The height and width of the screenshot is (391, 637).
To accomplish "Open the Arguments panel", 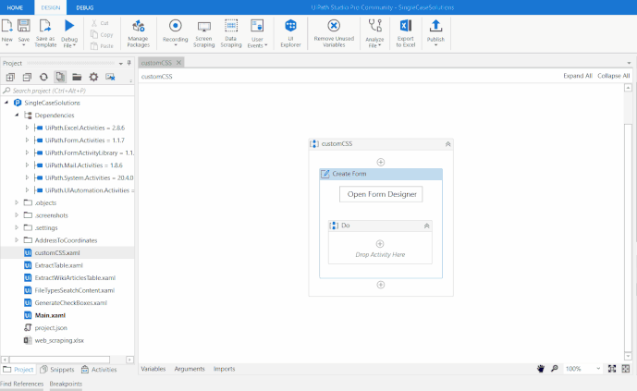I will pos(190,369).
